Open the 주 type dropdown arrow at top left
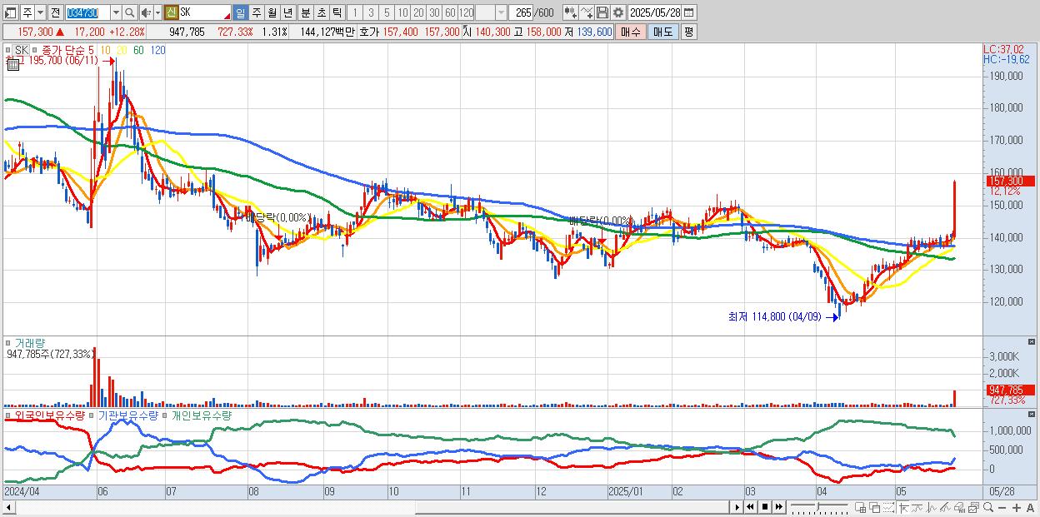 point(40,12)
